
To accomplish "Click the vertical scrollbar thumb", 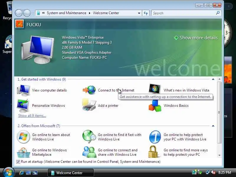I will (219, 112).
